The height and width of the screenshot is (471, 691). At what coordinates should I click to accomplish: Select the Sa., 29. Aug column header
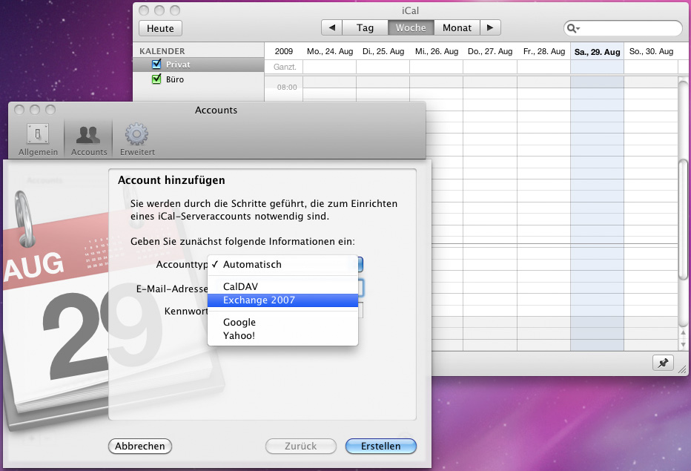[597, 52]
